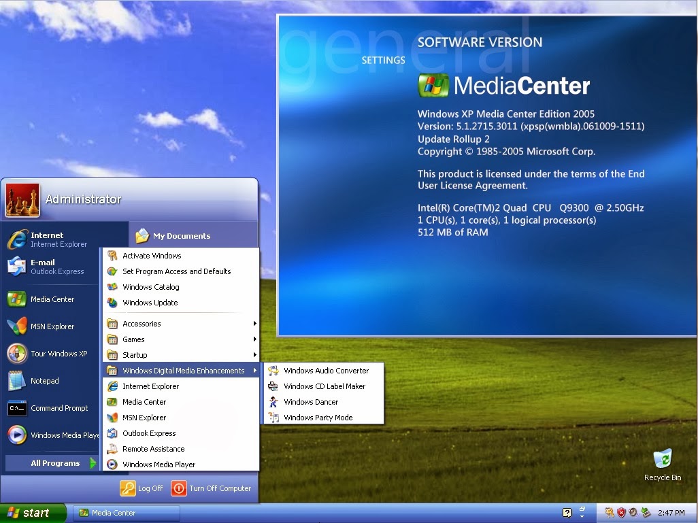
Task: Expand Windows Digital Media Enhancements submenu
Action: [181, 371]
